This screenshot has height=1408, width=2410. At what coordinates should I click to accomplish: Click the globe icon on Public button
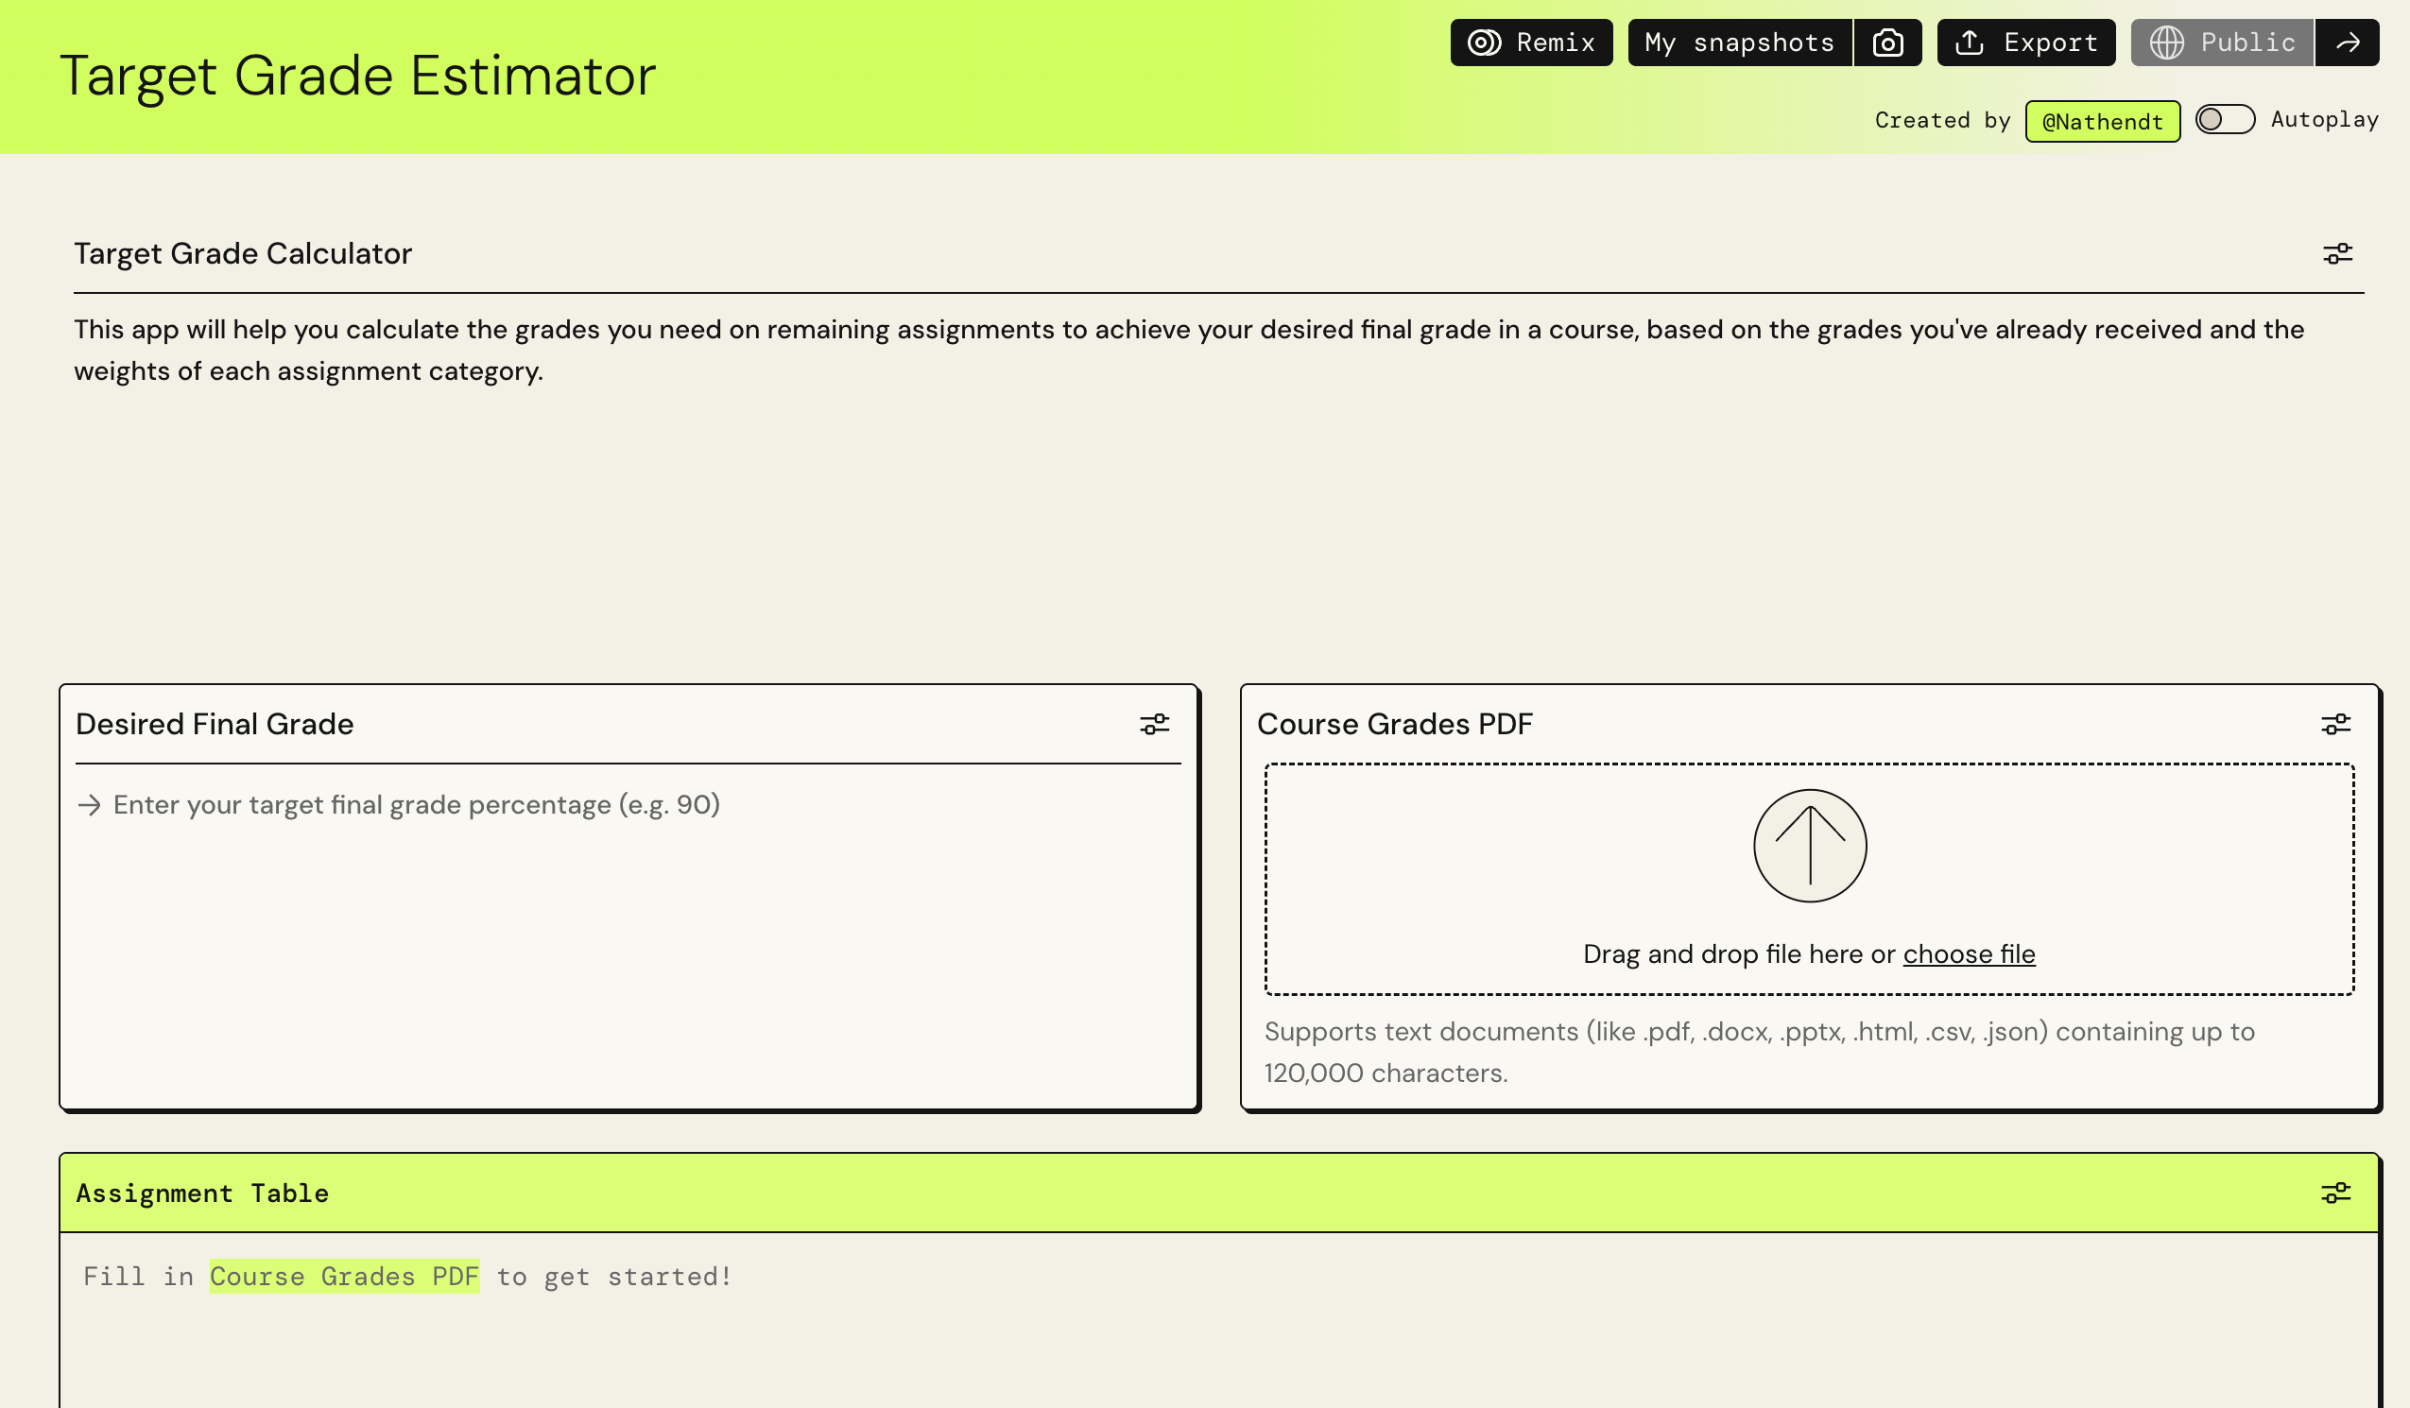click(x=2166, y=43)
